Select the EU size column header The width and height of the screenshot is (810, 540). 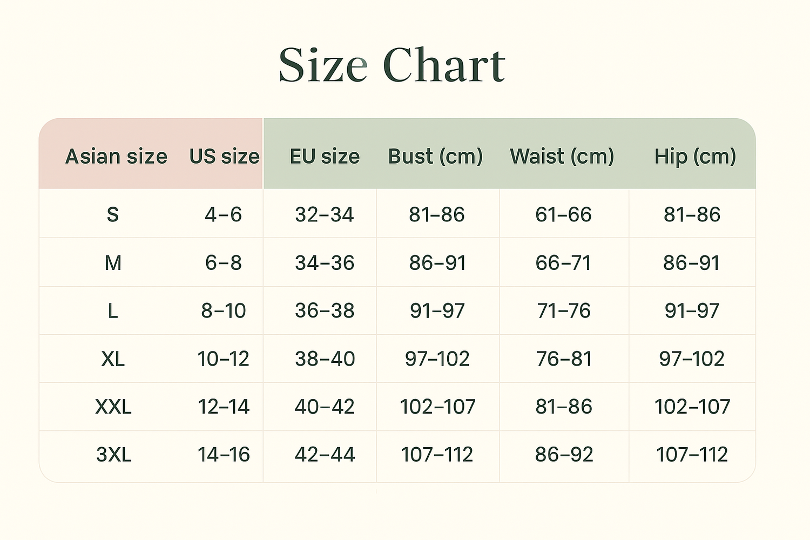click(x=325, y=157)
